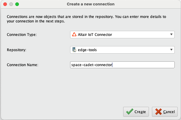Viewport: 181px width, 120px height.
Task: Open the Altair IoT Connector combo box
Action: click(120, 35)
